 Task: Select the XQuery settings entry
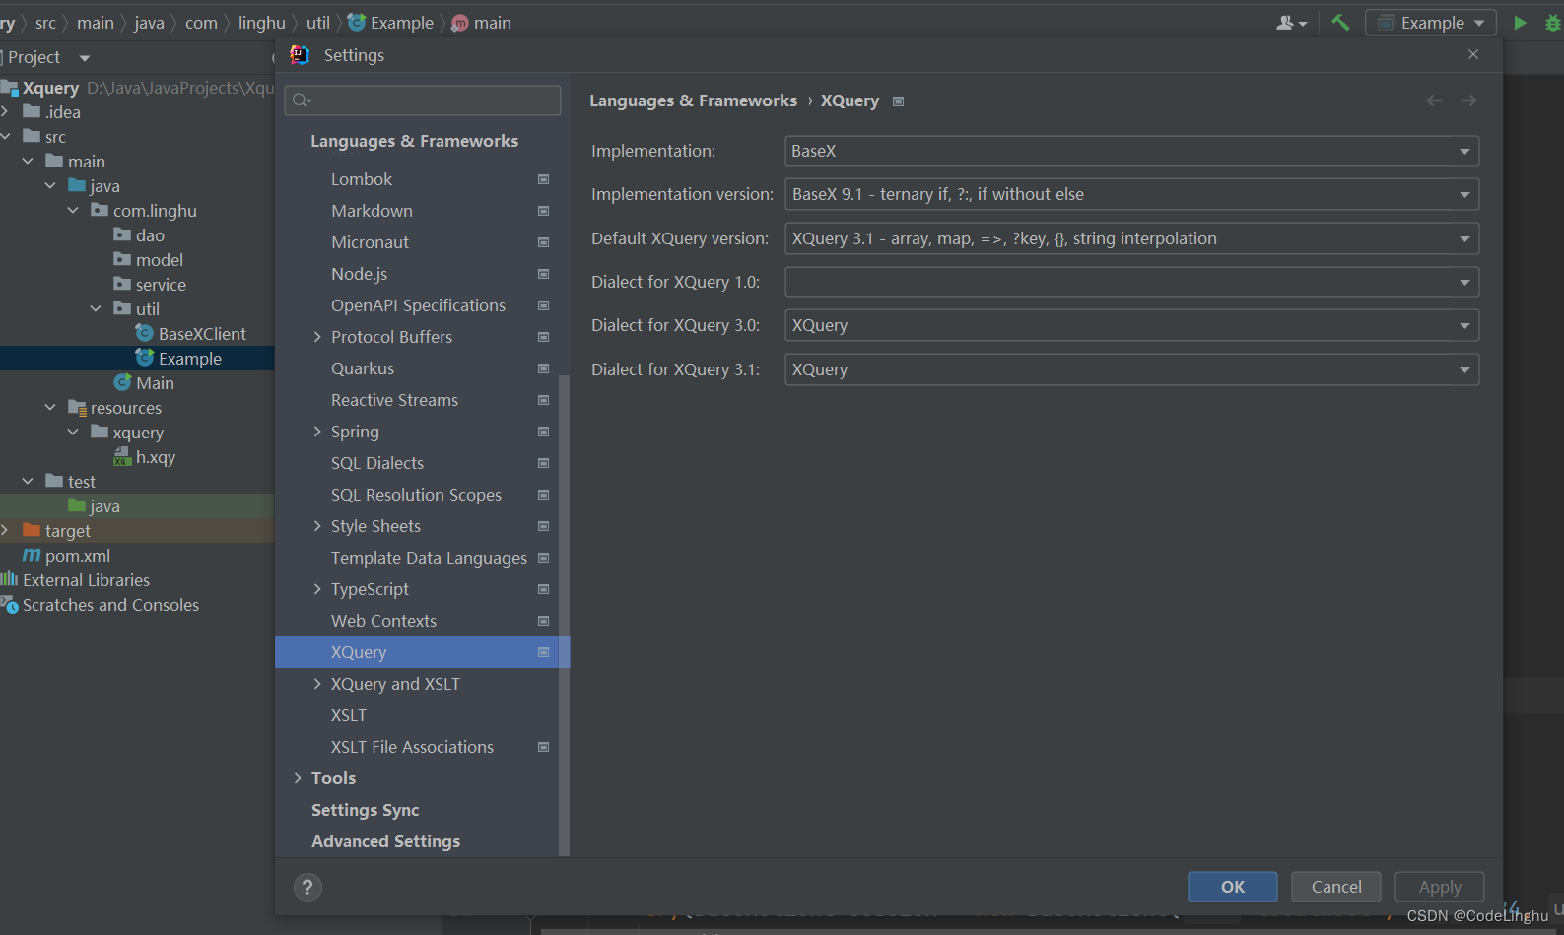point(422,652)
